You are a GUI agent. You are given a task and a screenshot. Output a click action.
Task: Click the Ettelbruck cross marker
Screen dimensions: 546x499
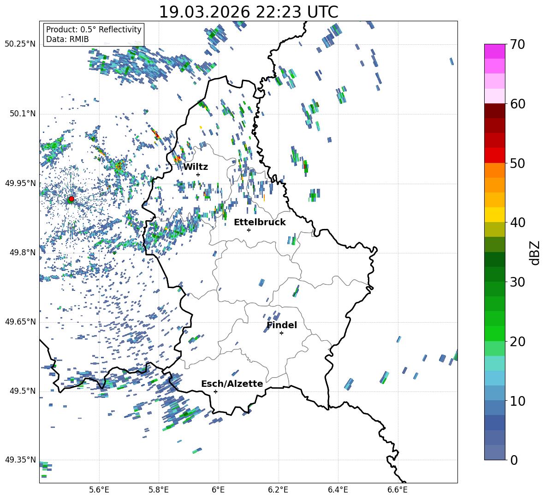(249, 230)
